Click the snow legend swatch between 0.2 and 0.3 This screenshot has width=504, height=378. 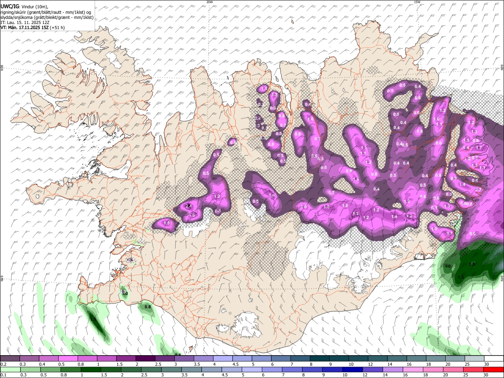tap(10, 359)
